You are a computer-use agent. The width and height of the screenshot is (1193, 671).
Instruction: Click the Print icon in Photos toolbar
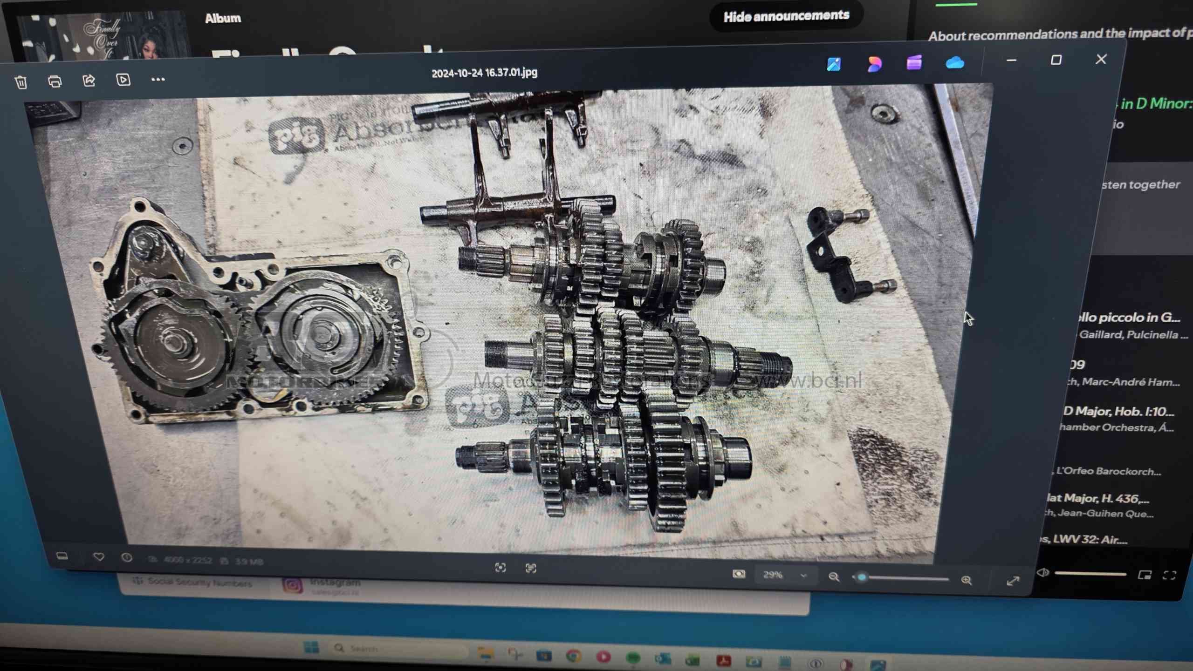point(55,81)
